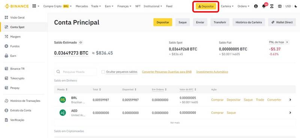Click the Fundos sidebar icon

click(6, 46)
